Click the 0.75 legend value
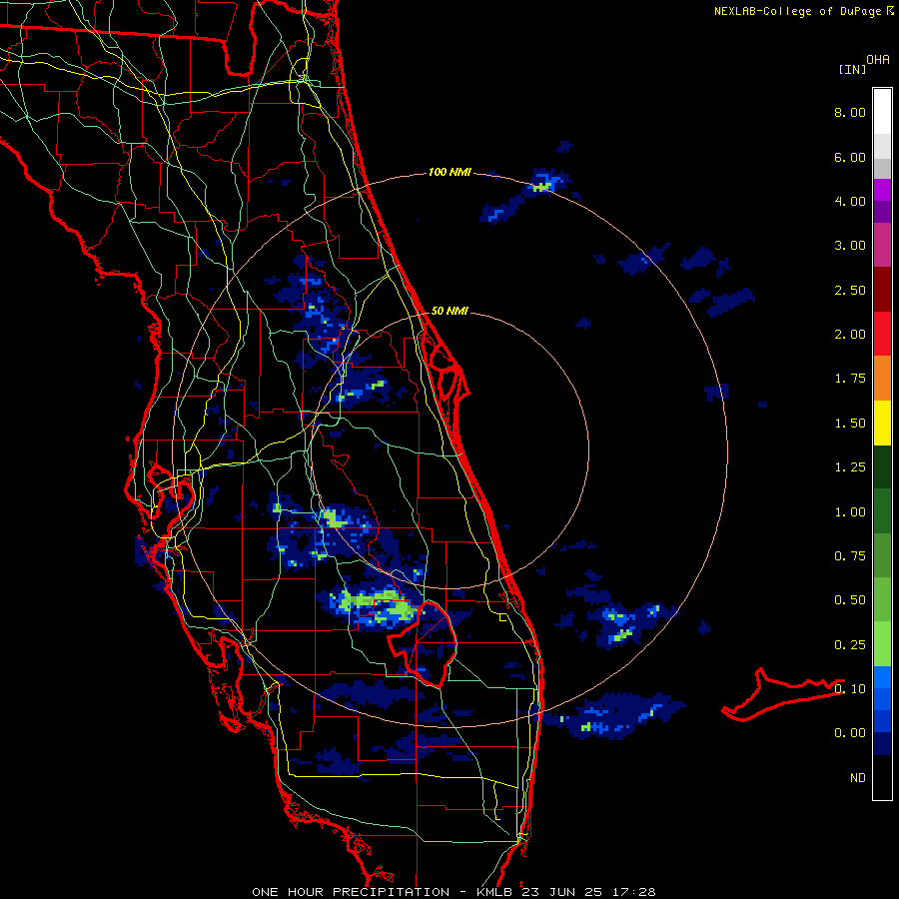The image size is (899, 899). (x=850, y=556)
